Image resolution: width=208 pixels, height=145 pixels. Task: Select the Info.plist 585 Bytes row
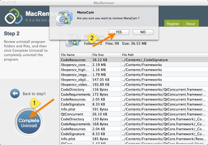pyautogui.click(x=134, y=139)
